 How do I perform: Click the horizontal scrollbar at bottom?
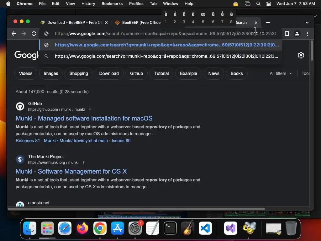pyautogui.click(x=136, y=209)
